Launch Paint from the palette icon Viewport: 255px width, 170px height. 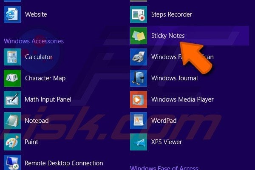[12, 142]
